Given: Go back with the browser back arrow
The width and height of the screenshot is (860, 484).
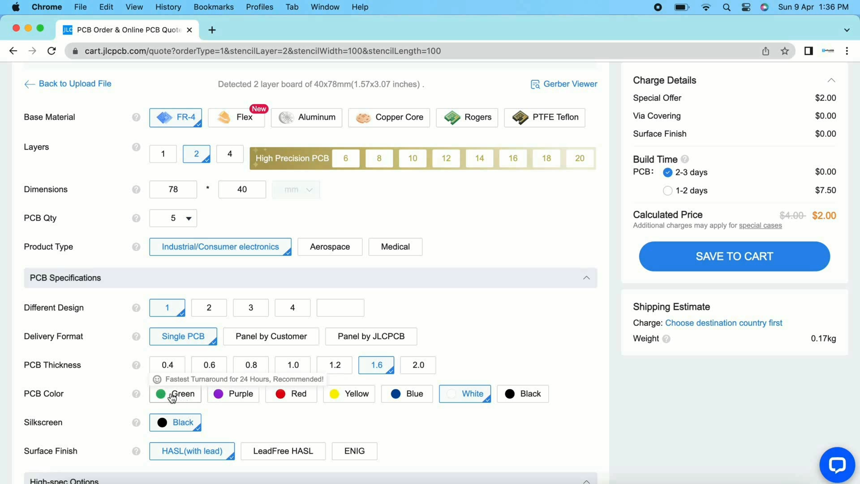Looking at the screenshot, I should (x=13, y=51).
